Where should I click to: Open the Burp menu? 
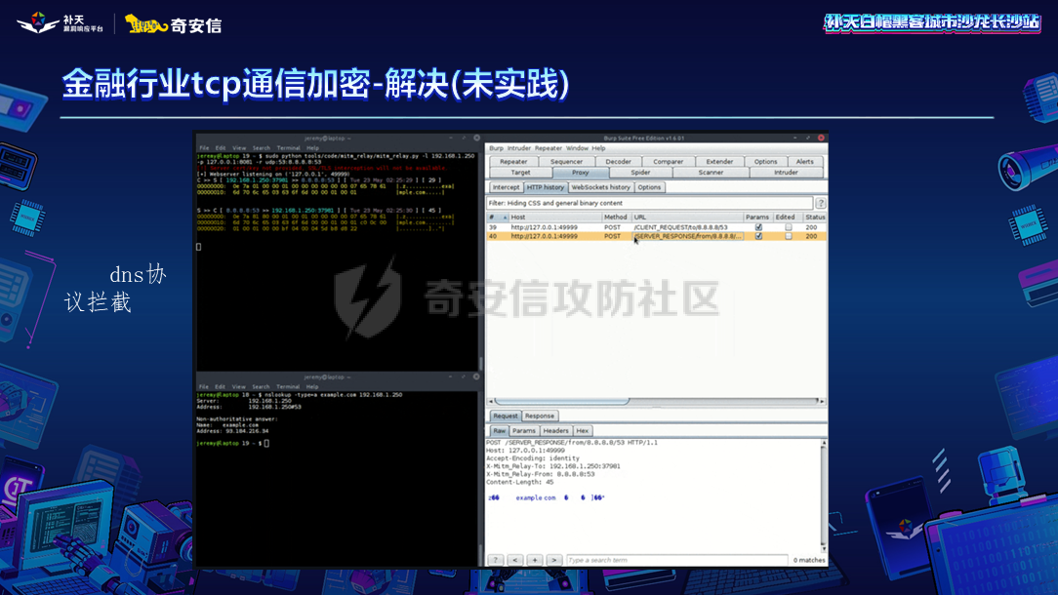(496, 148)
